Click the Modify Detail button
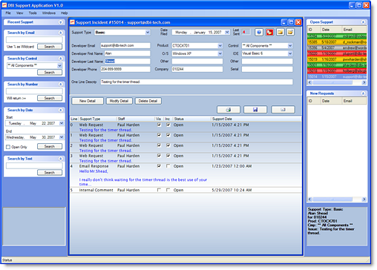Image resolution: width=377 pixels, height=270 pixels. pos(119,101)
